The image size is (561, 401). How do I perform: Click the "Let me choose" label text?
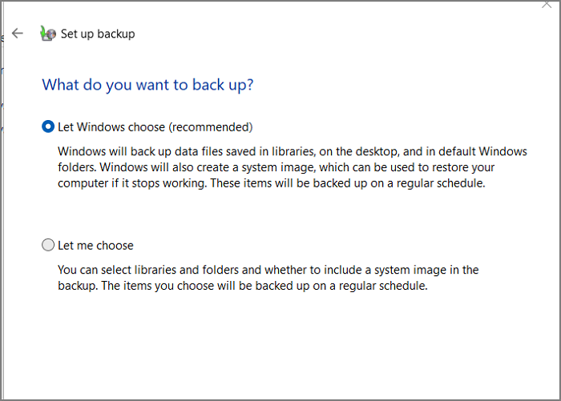point(95,245)
